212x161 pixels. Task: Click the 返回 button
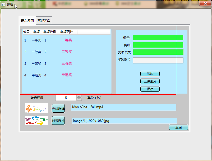tap(178, 127)
